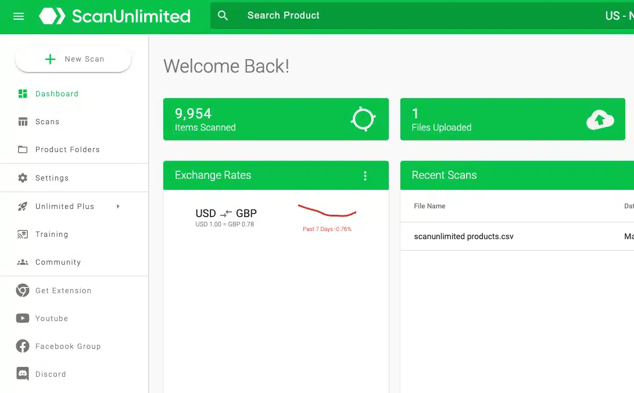
Task: Click the Recent Scans panel header
Action: pos(517,175)
